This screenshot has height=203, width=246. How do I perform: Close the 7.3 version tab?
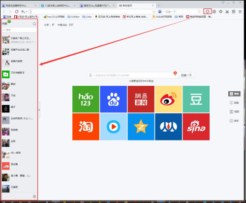click(75, 5)
